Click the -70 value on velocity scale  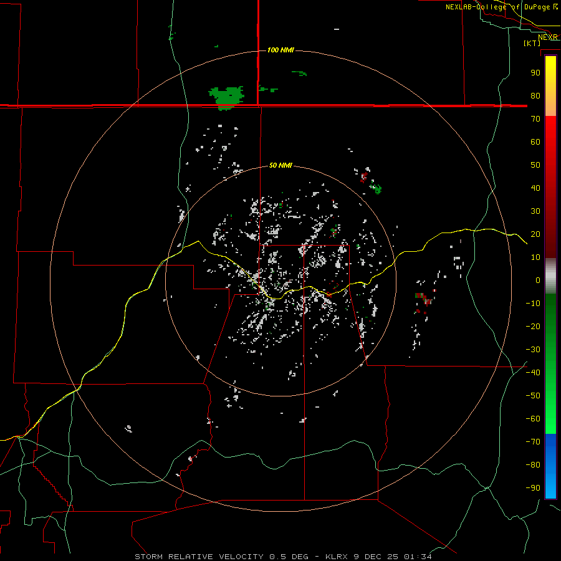tap(533, 441)
